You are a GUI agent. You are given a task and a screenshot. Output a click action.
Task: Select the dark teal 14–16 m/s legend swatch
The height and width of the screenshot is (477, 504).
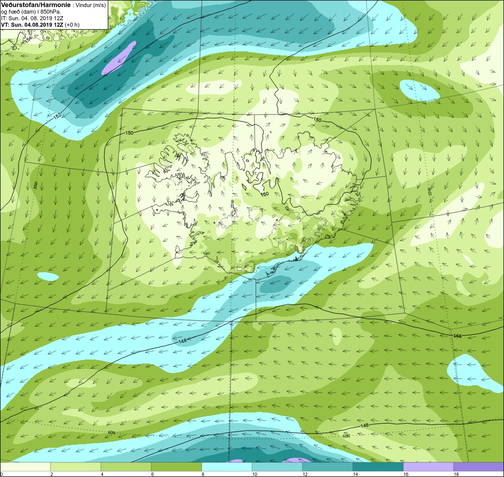378,467
